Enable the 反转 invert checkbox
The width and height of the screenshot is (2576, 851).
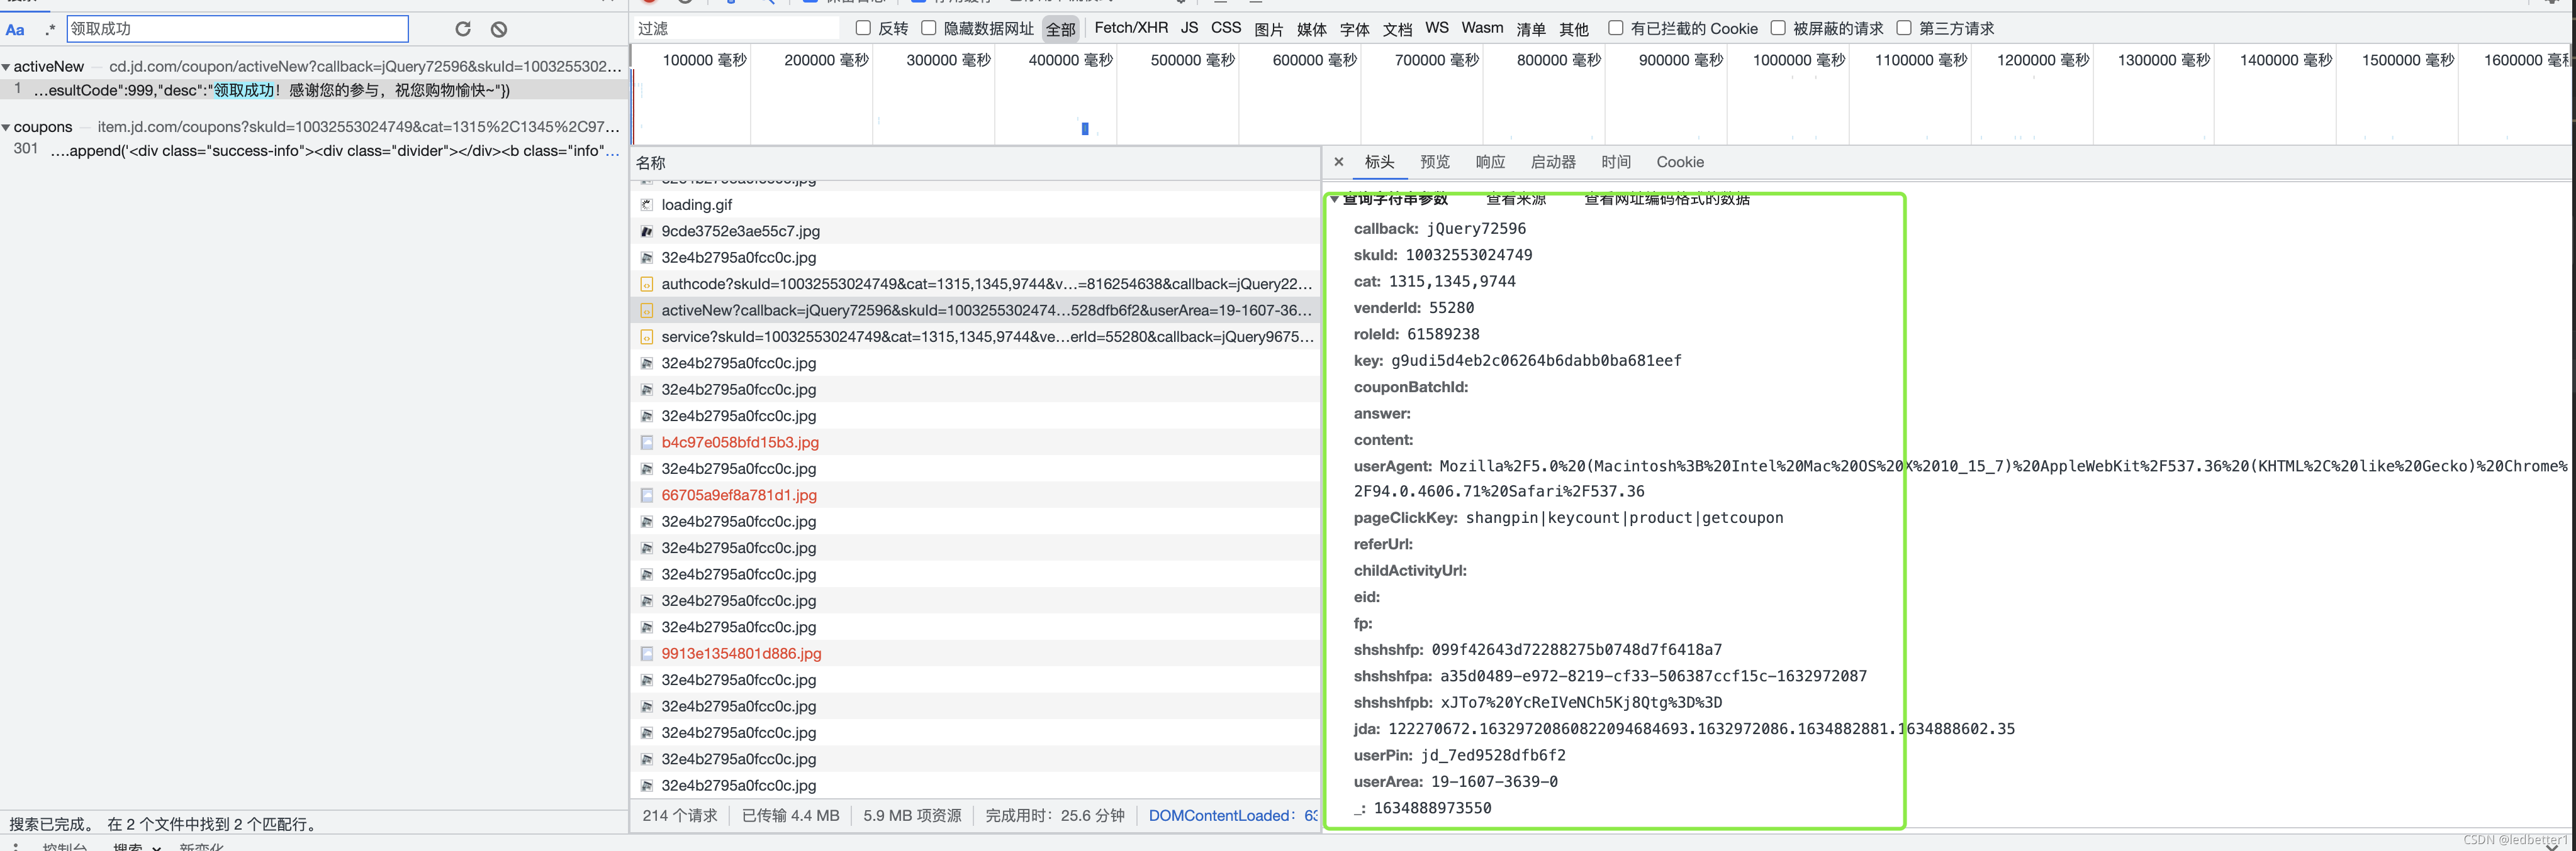tap(863, 28)
